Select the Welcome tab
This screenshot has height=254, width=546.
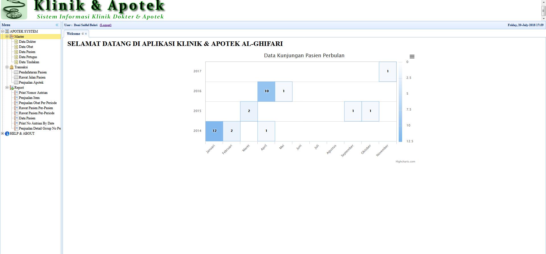(x=73, y=34)
